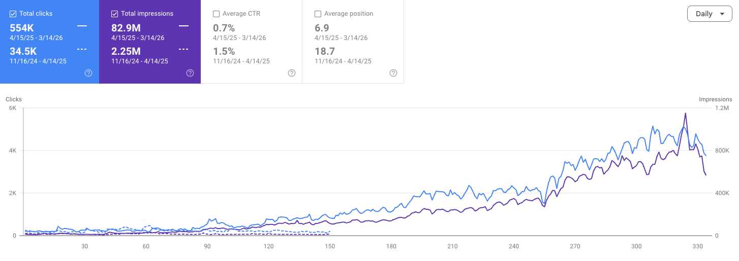Enable the Average position checkbox
Viewport: 739px width, 261px height.
coord(318,14)
